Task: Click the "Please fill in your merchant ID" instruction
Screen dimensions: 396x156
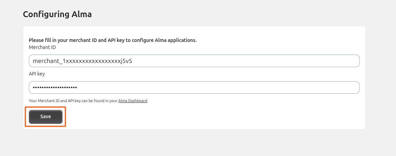Action: (113, 40)
